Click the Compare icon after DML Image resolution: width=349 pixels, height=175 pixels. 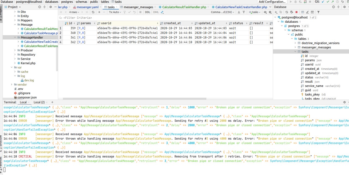162,12
